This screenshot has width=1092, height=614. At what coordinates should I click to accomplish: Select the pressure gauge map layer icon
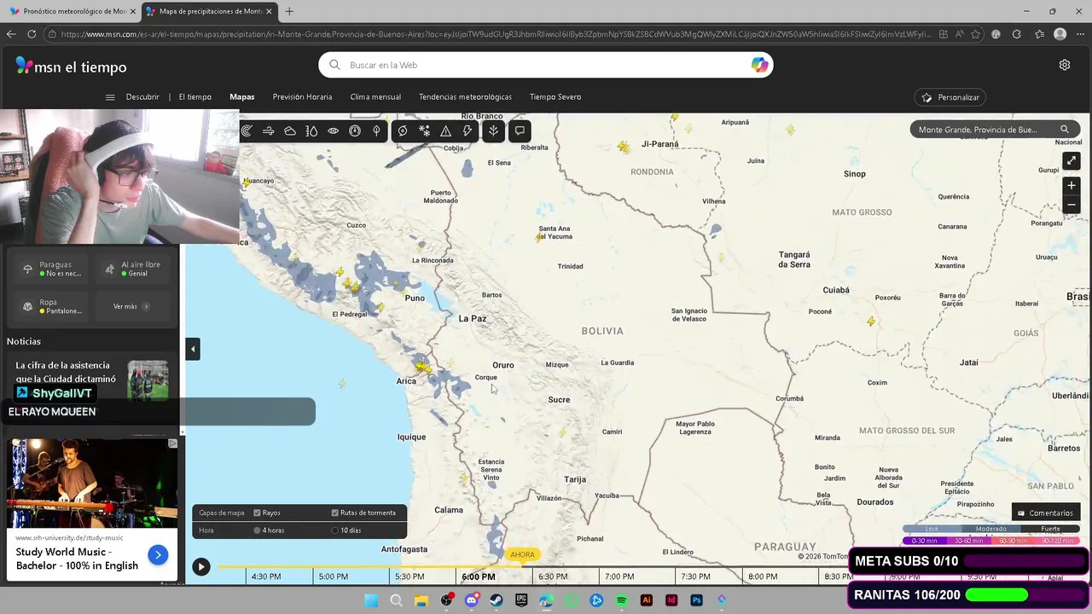(355, 130)
